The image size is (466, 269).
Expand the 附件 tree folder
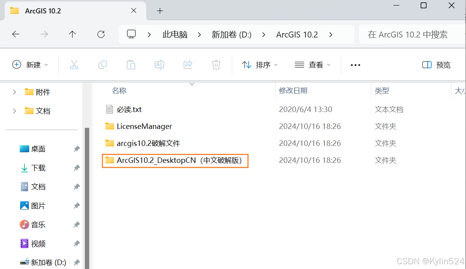click(x=14, y=92)
